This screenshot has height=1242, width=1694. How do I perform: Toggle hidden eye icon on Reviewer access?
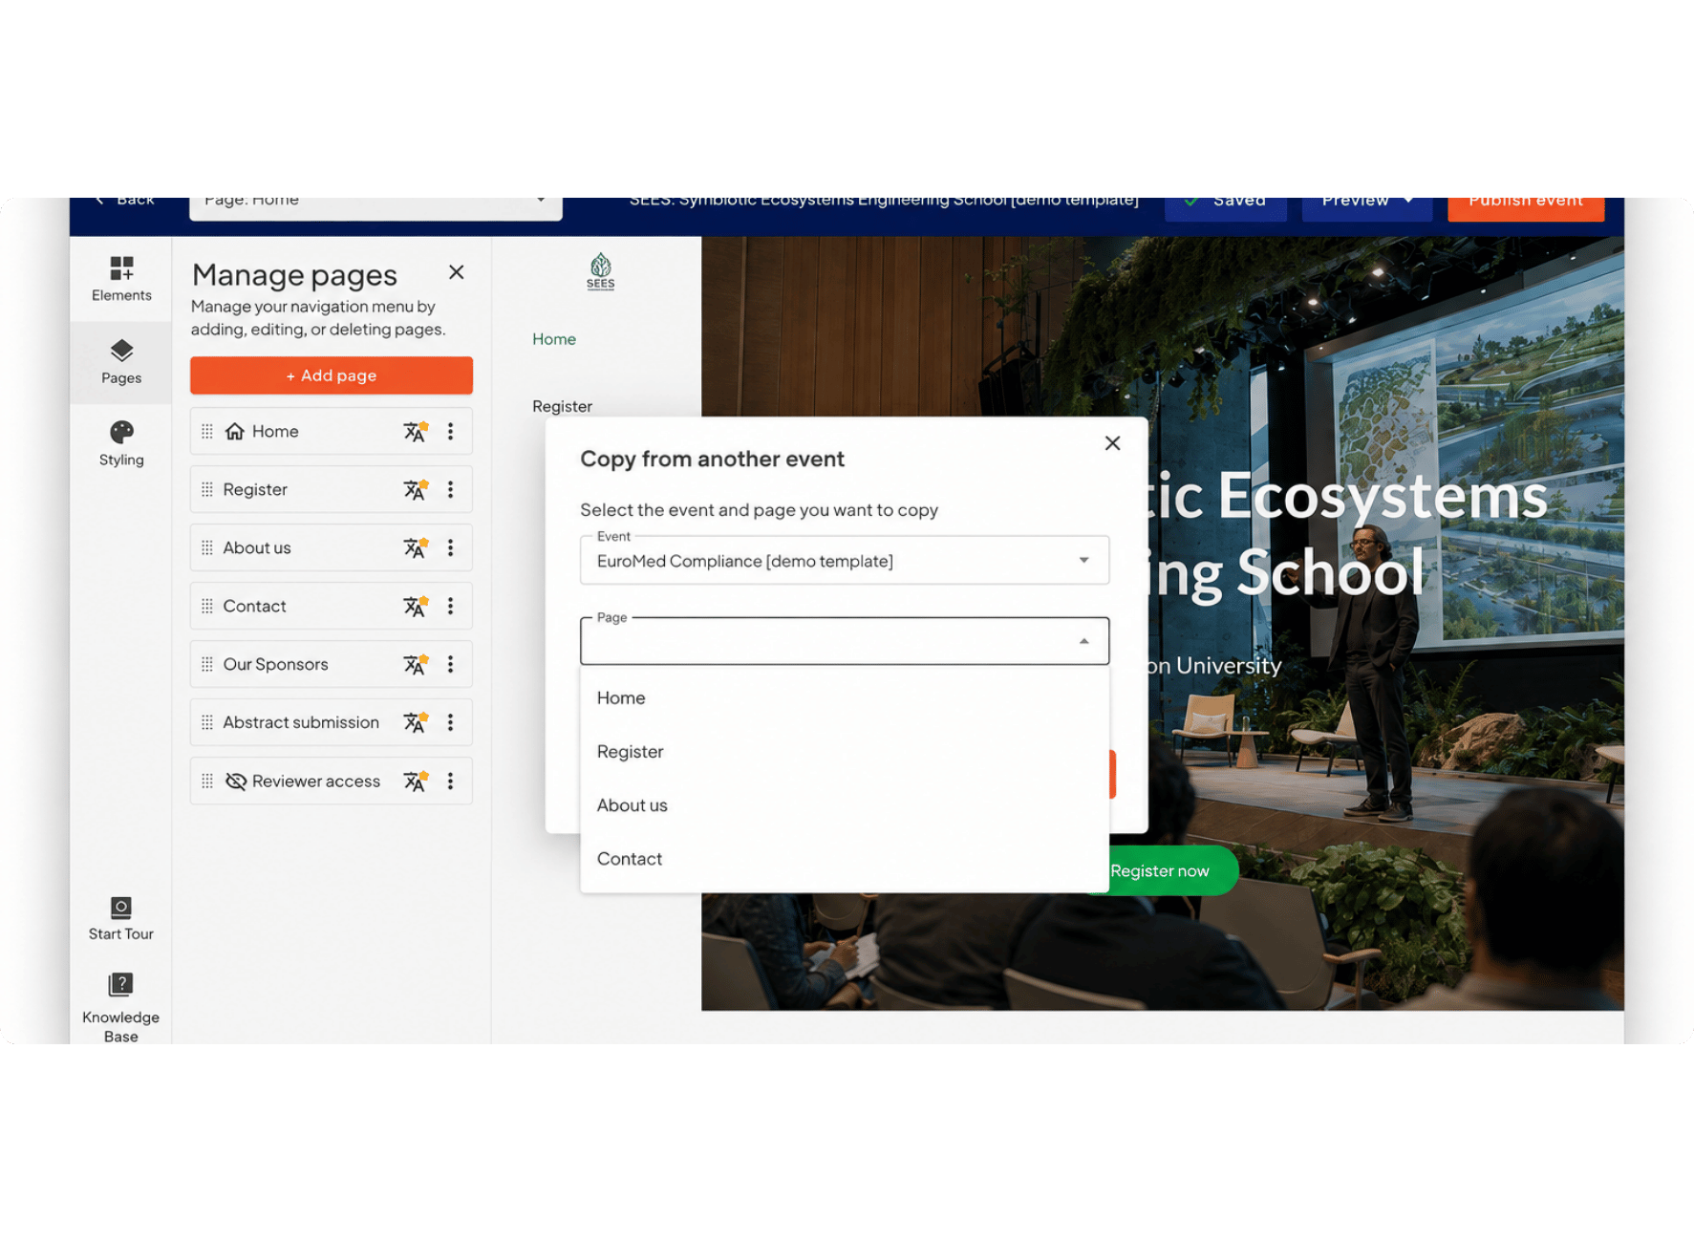[x=235, y=782]
